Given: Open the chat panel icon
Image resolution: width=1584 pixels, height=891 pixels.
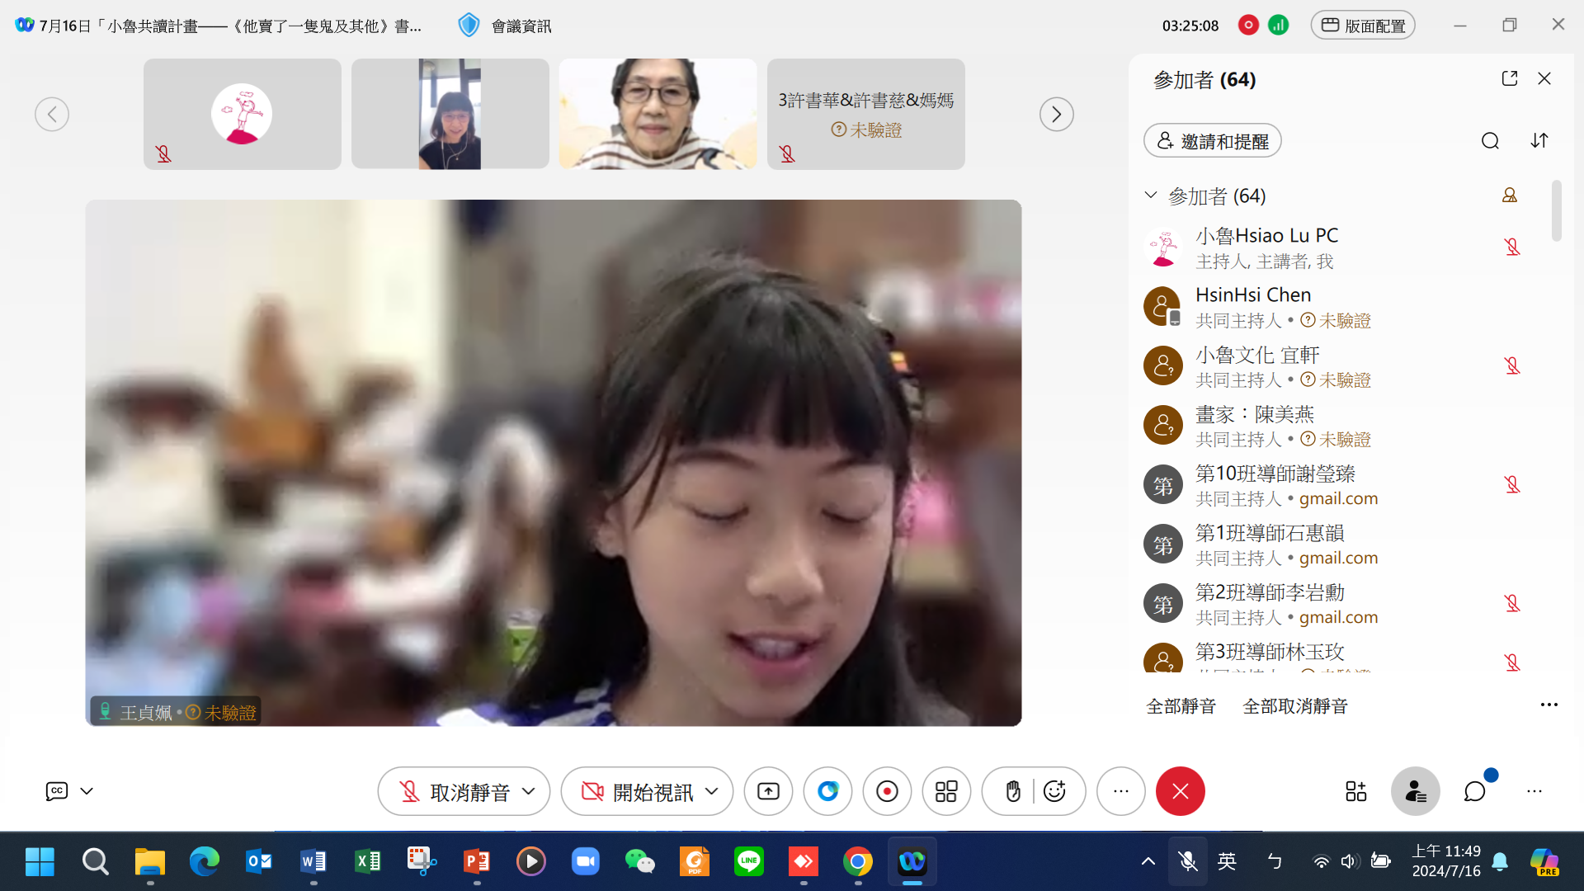Looking at the screenshot, I should 1475,792.
